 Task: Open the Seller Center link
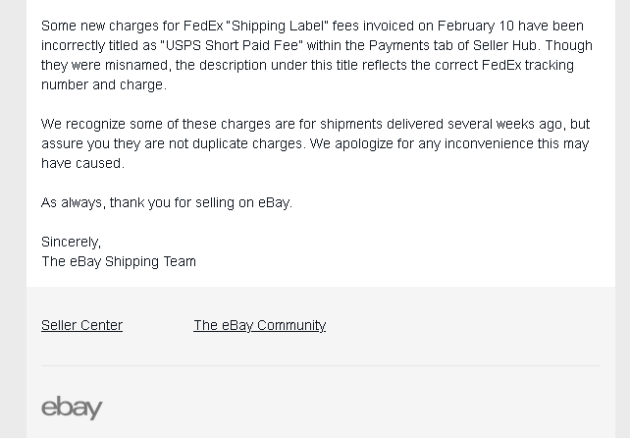pyautogui.click(x=81, y=325)
